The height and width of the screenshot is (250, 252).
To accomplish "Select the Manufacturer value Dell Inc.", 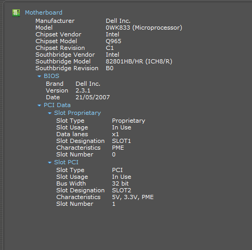I will pyautogui.click(x=118, y=21).
